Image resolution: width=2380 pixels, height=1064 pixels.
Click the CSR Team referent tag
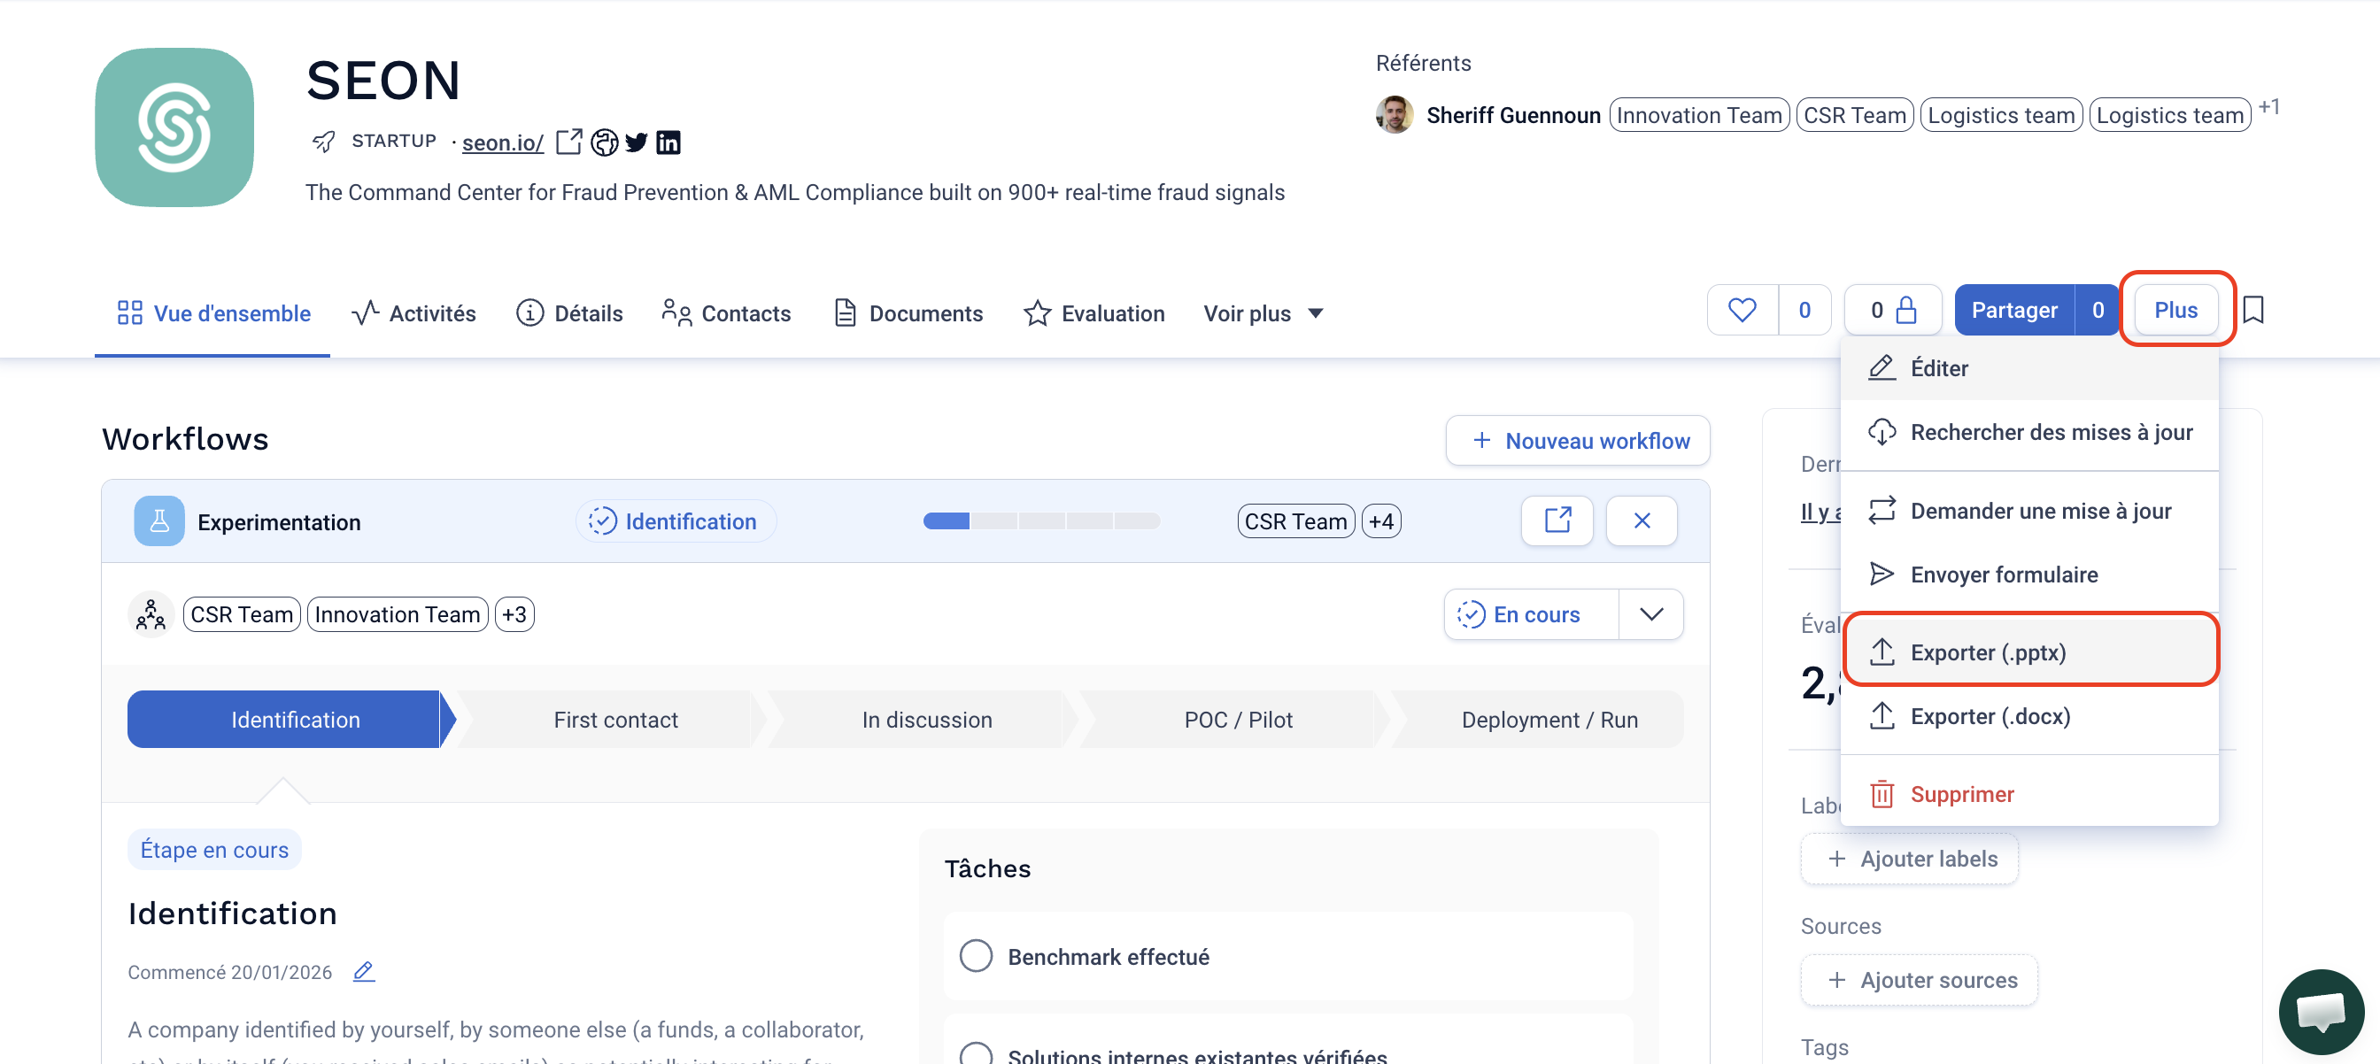coord(1854,114)
